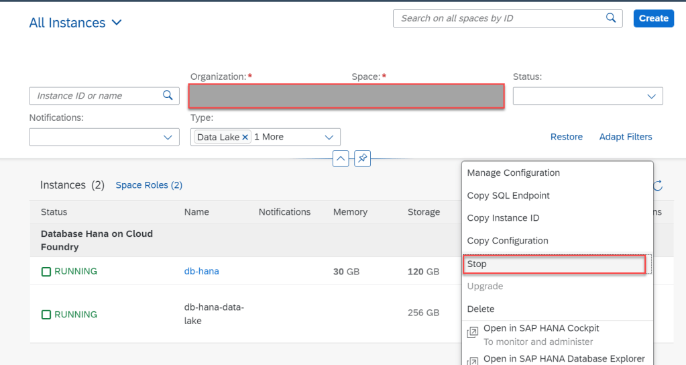Click the refresh icon beside instances table
The image size is (686, 365).
(658, 185)
